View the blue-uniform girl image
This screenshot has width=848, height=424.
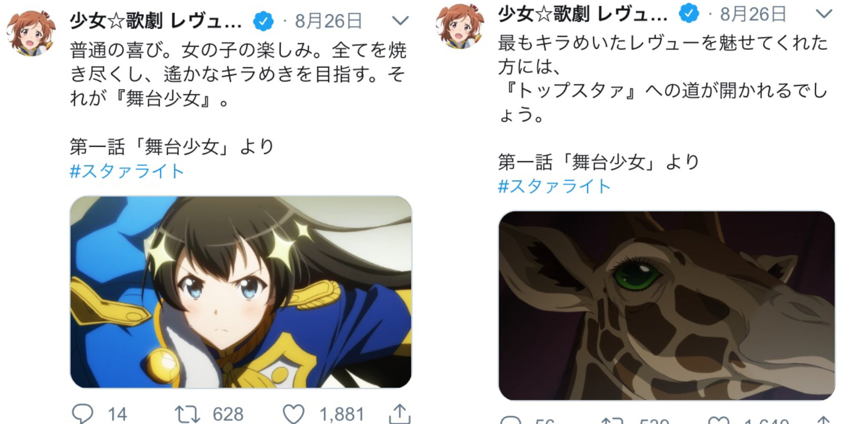[241, 292]
